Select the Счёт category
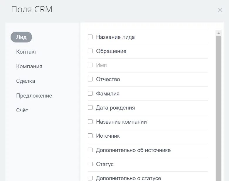This screenshot has height=181, width=229. pos(22,110)
